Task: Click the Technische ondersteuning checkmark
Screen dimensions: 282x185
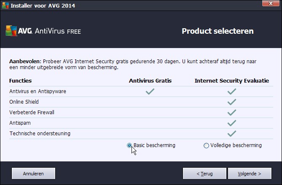Action: coord(231,134)
